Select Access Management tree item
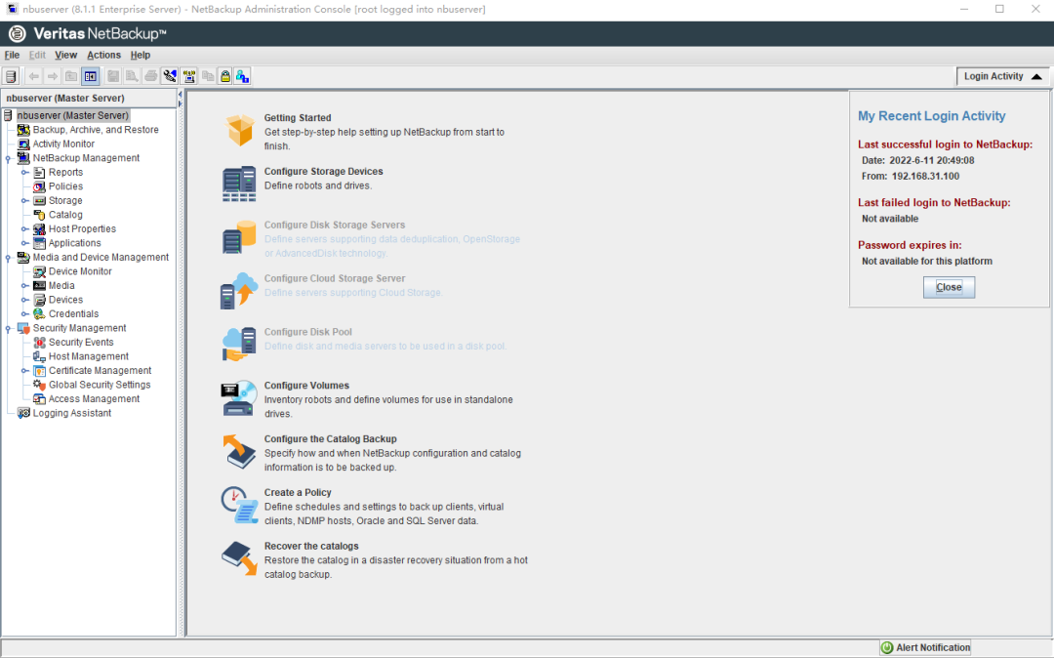 coord(94,399)
